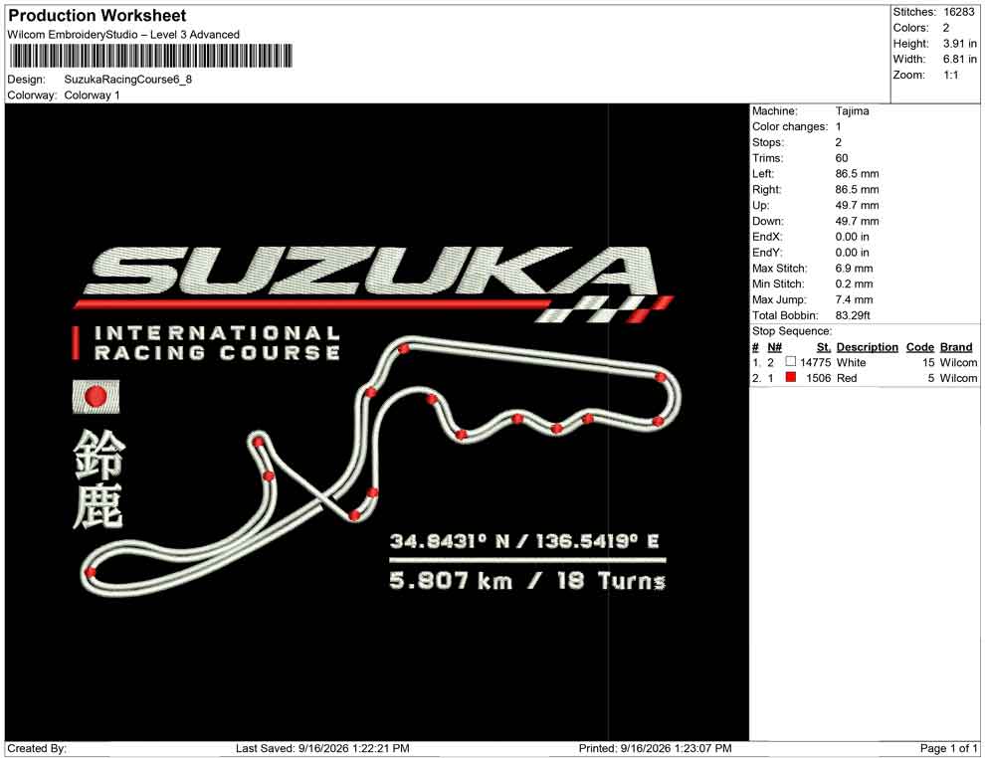Click 'Wilcom EmbroideryStudio – Level 3 Advanced' text
985x758 pixels.
pyautogui.click(x=123, y=35)
